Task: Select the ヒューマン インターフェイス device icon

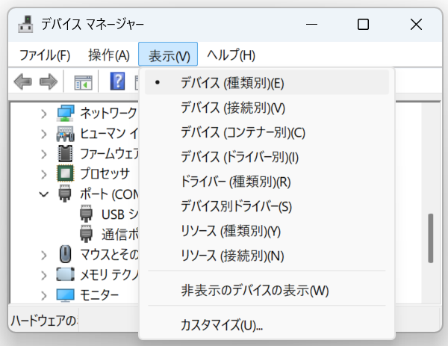Action: pos(66,134)
